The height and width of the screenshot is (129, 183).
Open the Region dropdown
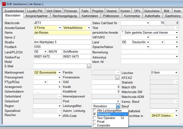pos(60,106)
